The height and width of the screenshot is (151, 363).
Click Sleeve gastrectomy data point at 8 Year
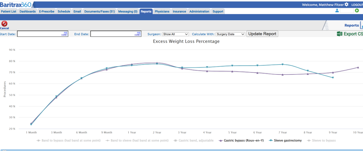click(x=308, y=71)
